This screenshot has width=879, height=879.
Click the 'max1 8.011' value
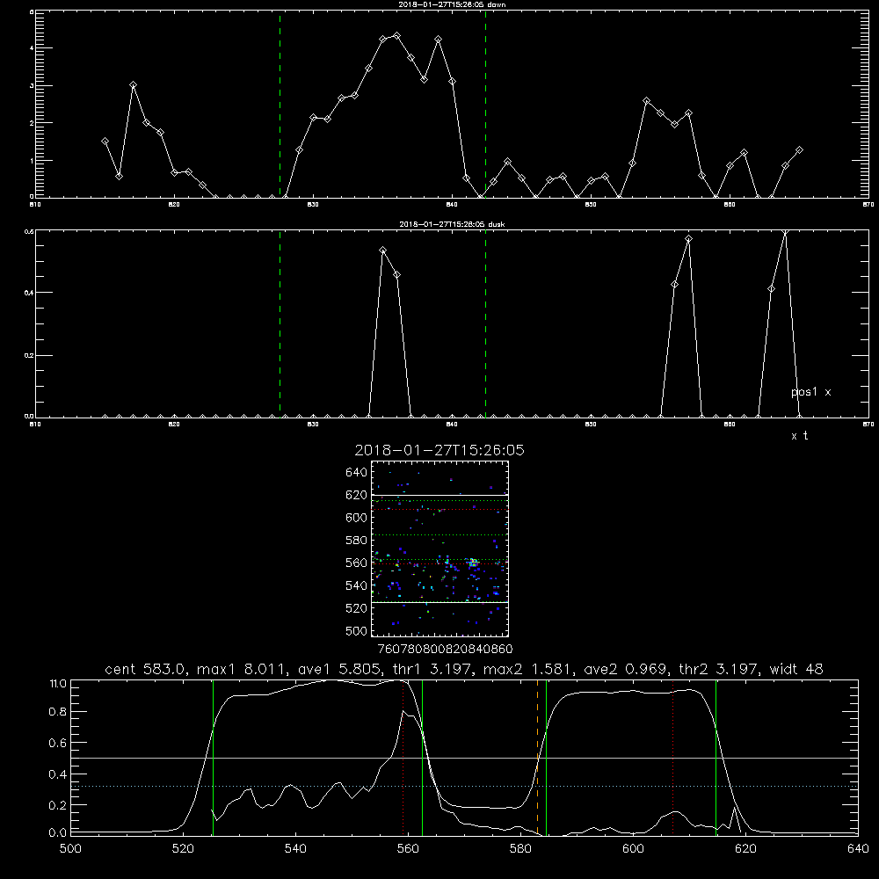(x=241, y=669)
